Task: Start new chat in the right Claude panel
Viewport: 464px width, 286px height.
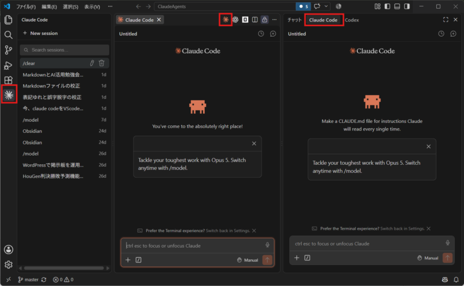Action: pos(453,34)
